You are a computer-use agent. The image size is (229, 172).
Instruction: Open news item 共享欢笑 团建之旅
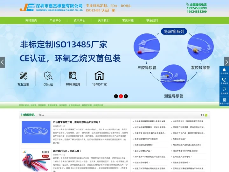pyautogui.click(x=150, y=133)
